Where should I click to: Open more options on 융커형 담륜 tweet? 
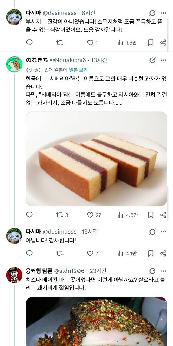coord(163,271)
